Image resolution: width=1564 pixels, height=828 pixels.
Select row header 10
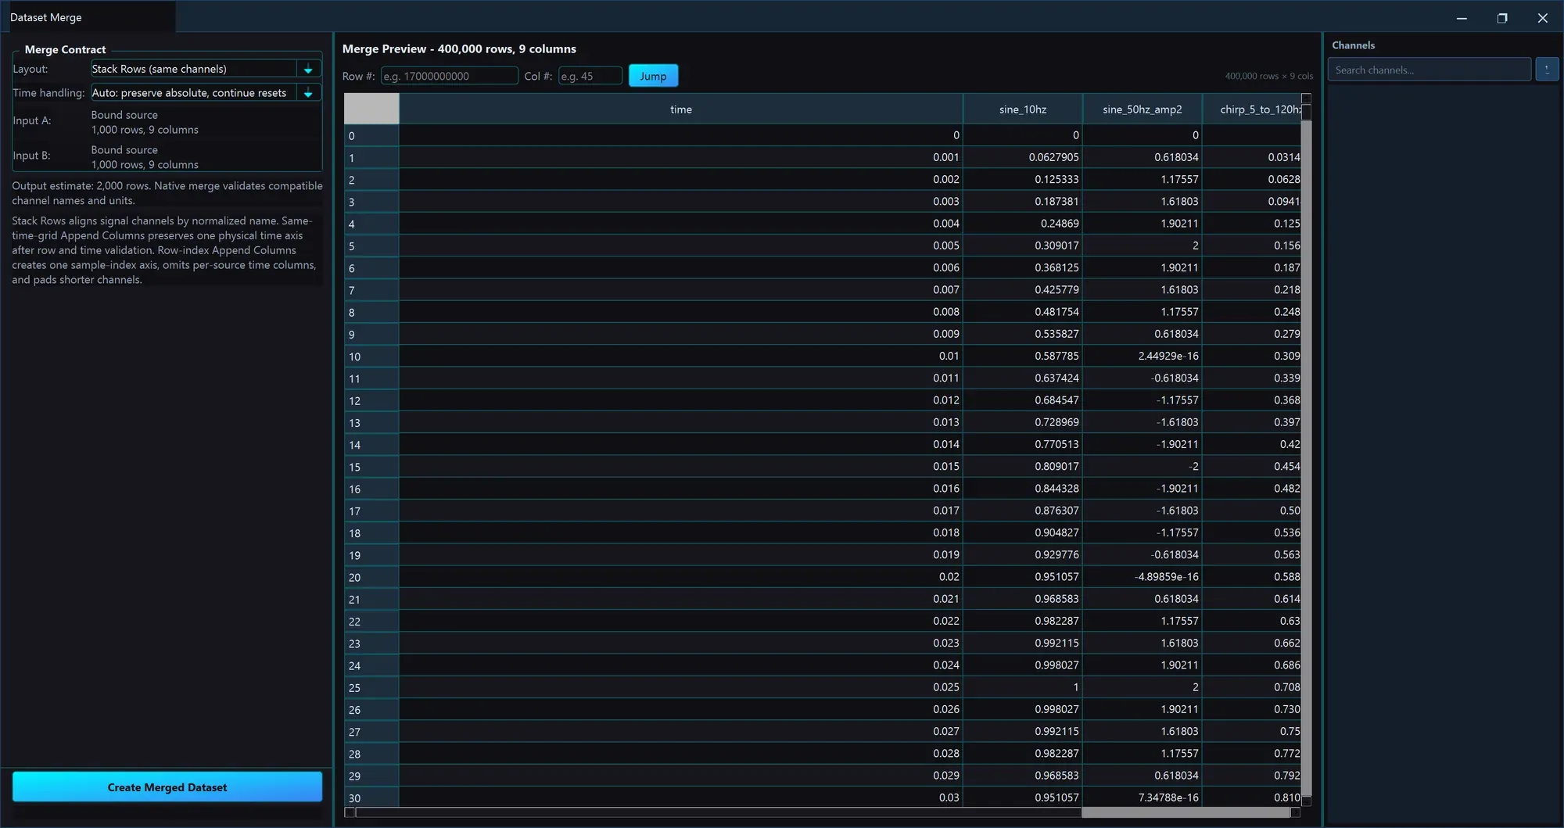pyautogui.click(x=371, y=357)
